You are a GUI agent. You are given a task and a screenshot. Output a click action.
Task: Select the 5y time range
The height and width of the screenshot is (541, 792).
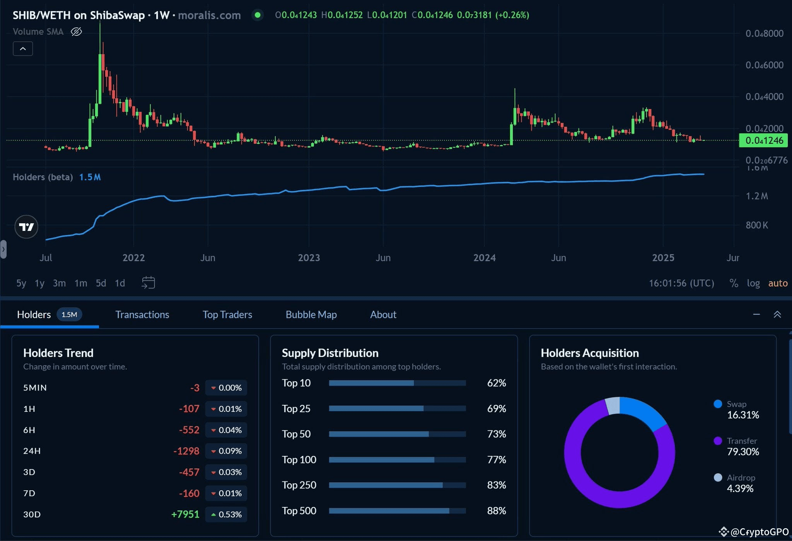(21, 283)
